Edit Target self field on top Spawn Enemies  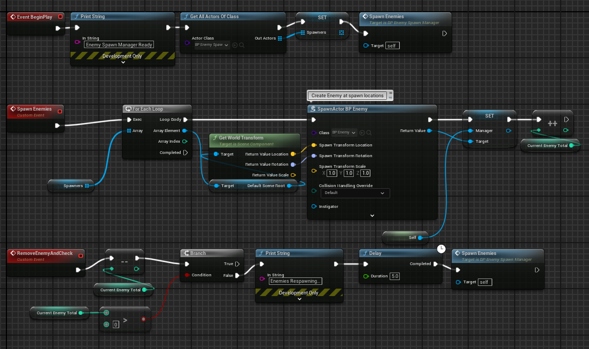point(392,46)
